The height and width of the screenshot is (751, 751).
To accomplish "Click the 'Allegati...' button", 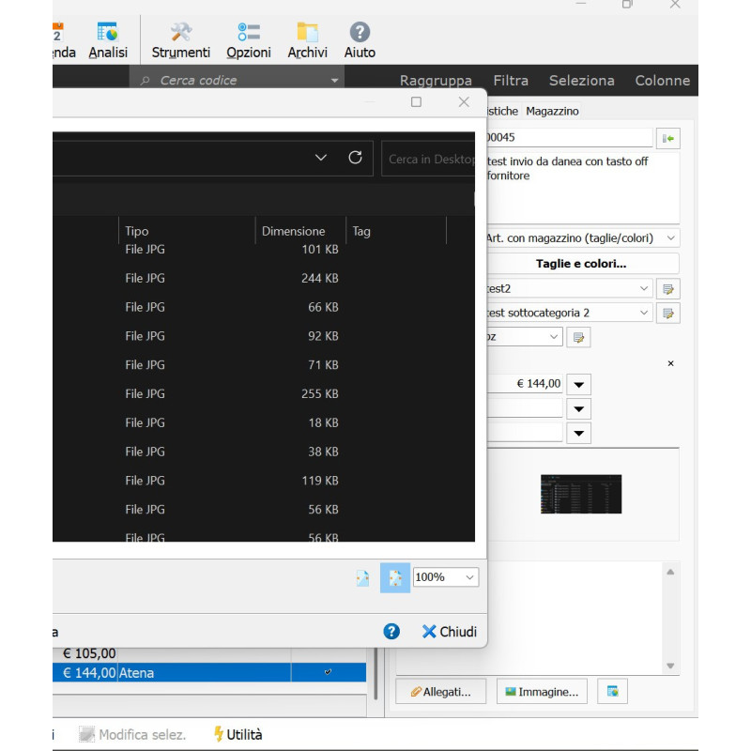I will [x=440, y=691].
